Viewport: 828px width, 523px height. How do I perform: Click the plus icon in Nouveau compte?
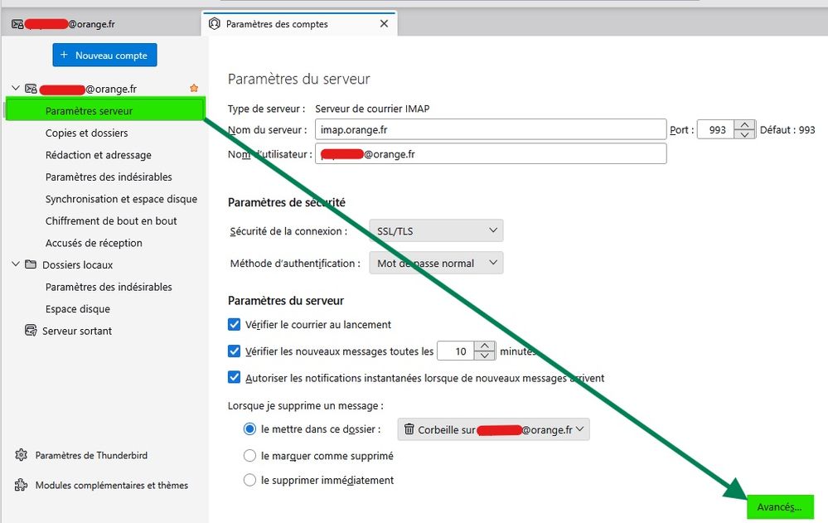[x=64, y=55]
